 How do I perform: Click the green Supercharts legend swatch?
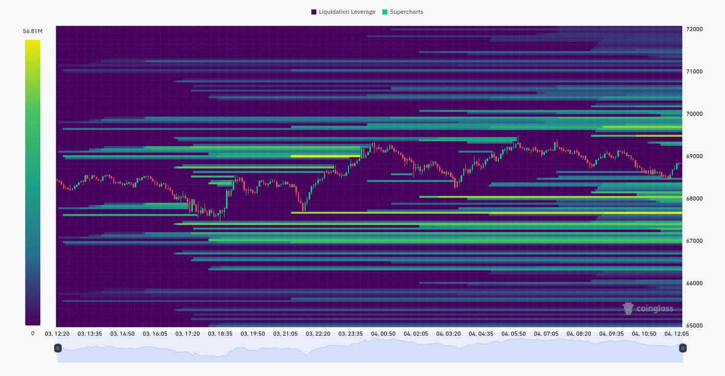tap(385, 12)
